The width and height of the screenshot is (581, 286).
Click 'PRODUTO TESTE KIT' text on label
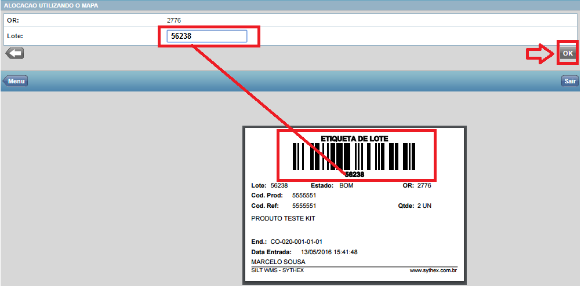click(283, 219)
